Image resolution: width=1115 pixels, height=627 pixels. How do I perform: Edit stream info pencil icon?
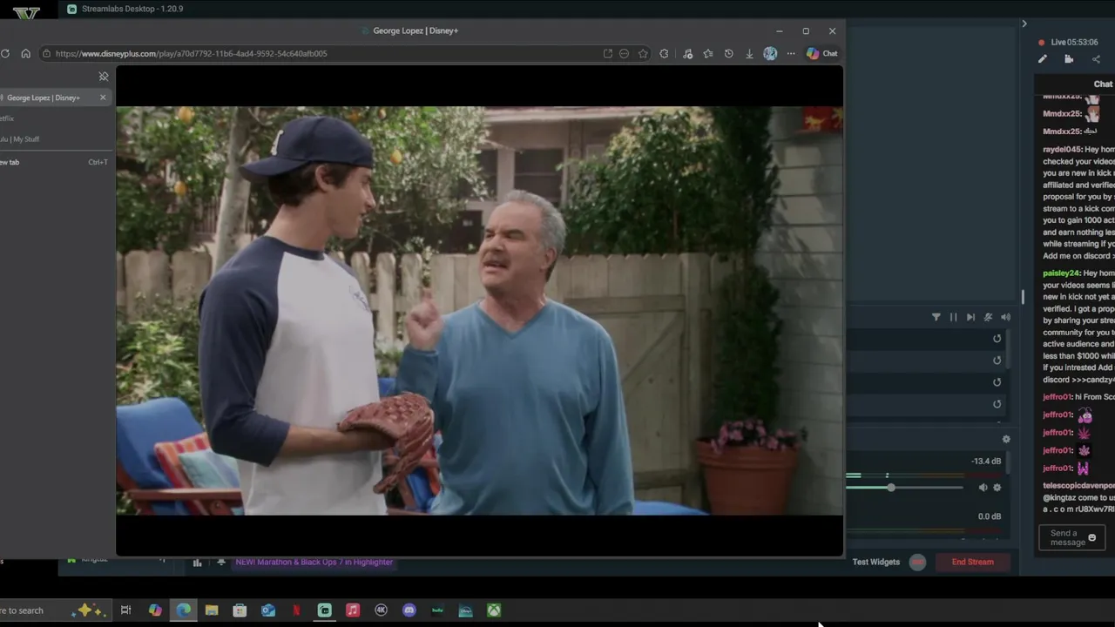[1043, 59]
